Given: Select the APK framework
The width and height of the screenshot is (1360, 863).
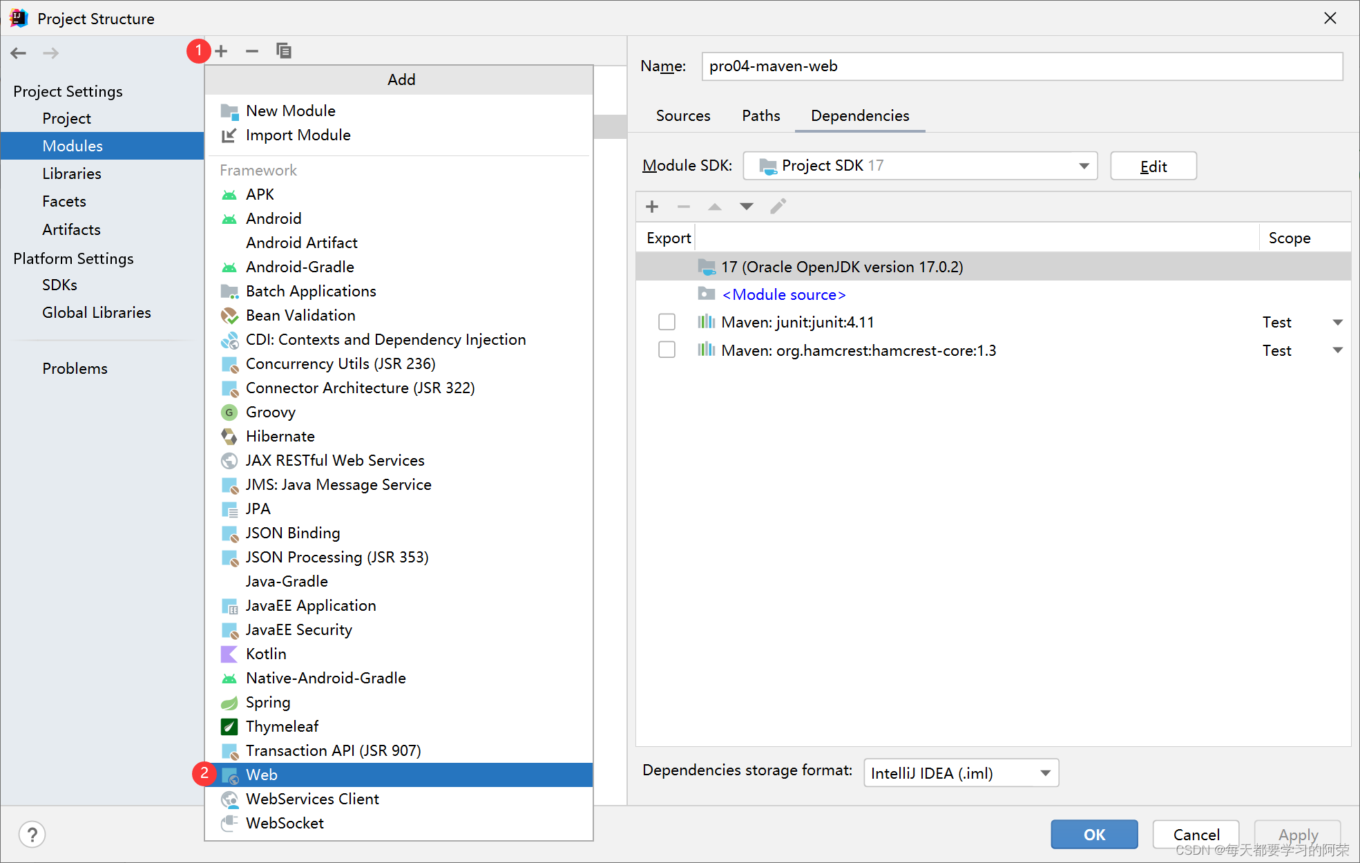Looking at the screenshot, I should pyautogui.click(x=399, y=194).
